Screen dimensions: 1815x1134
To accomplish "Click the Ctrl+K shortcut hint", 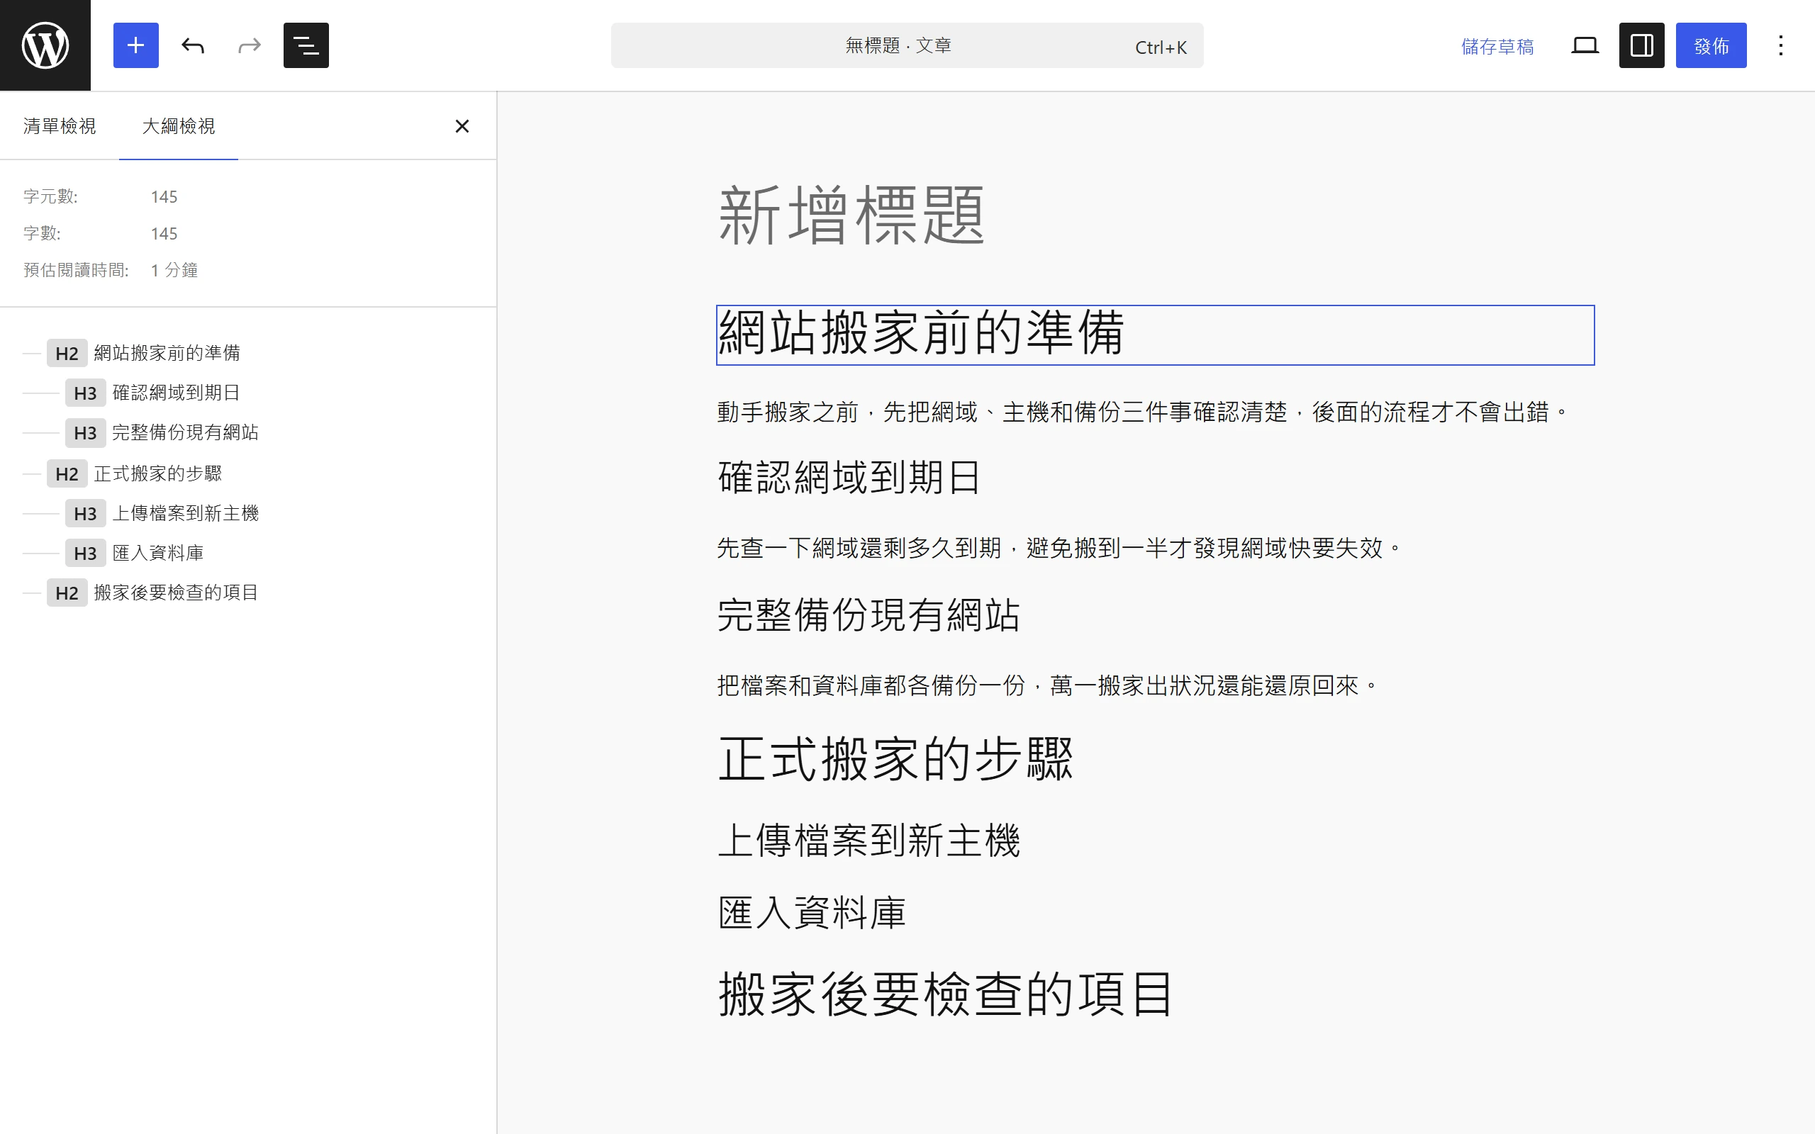I will point(1160,47).
